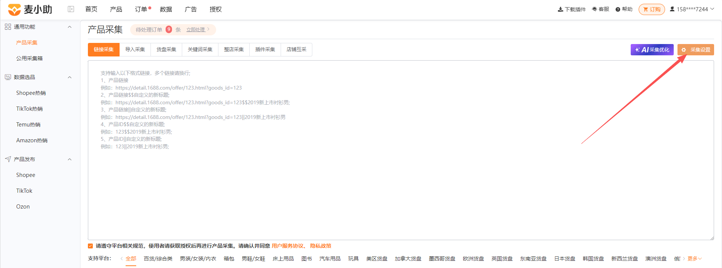The height and width of the screenshot is (268, 722).
Task: Click into the link input text area
Action: pyautogui.click(x=401, y=150)
